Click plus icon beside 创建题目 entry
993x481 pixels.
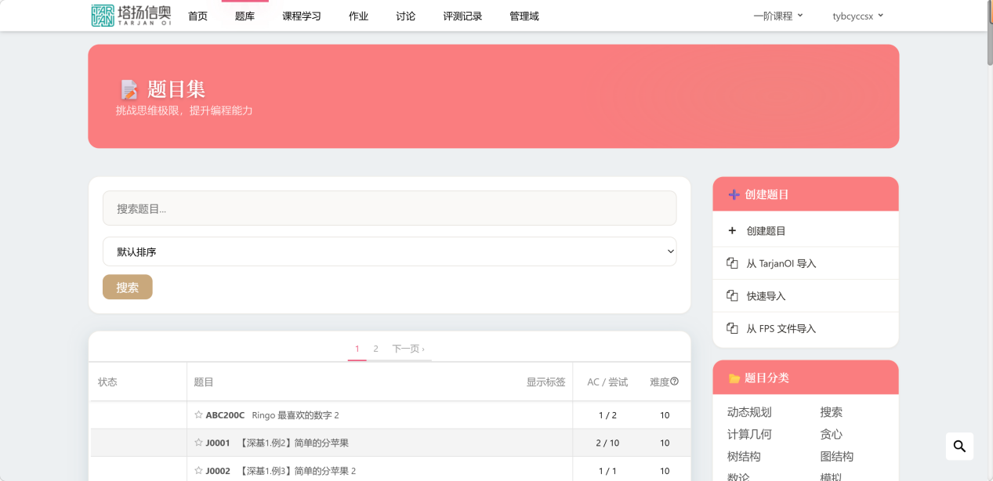click(732, 231)
